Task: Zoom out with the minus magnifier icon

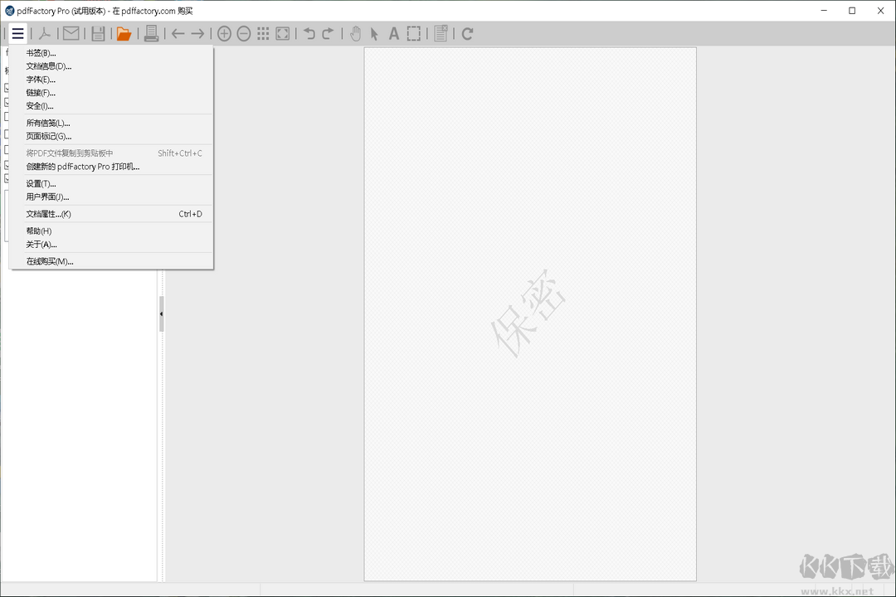Action: 243,33
